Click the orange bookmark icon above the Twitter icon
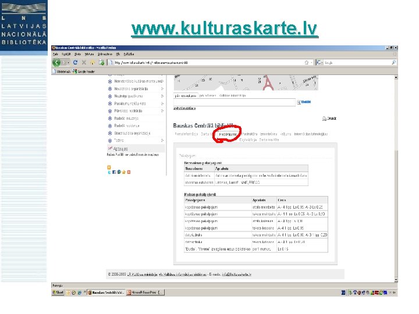The image size is (419, 314). tap(109, 167)
